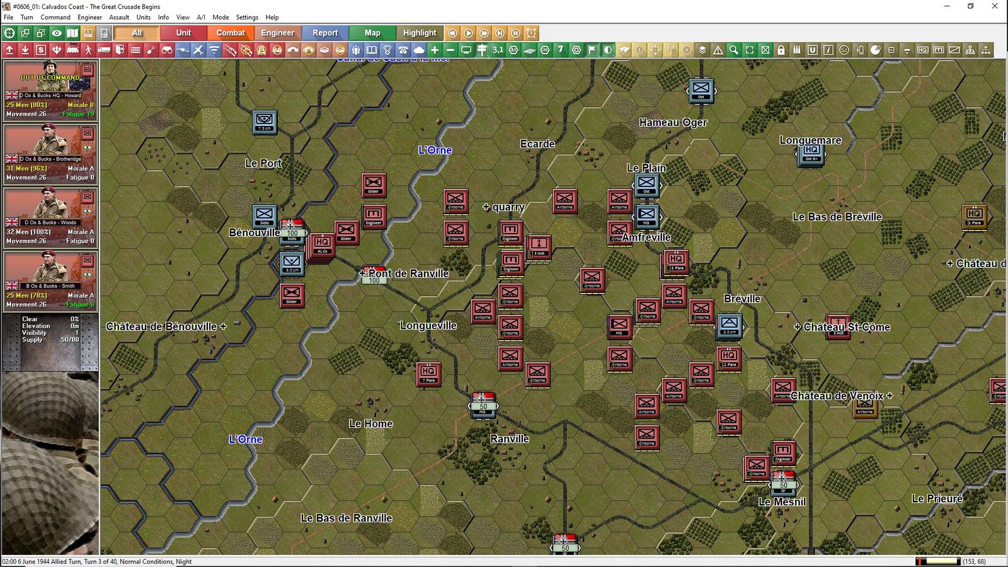Select the All toolbar tab
The image size is (1008, 567).
point(137,33)
